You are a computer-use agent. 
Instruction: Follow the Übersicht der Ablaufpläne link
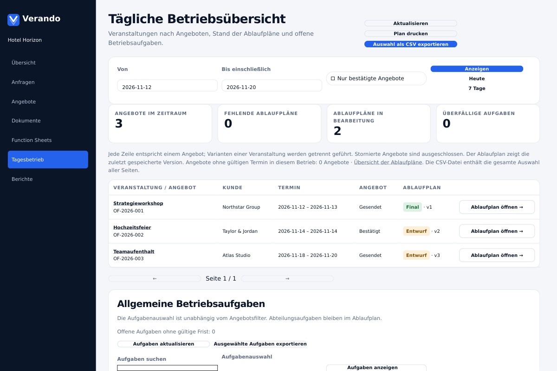click(388, 162)
